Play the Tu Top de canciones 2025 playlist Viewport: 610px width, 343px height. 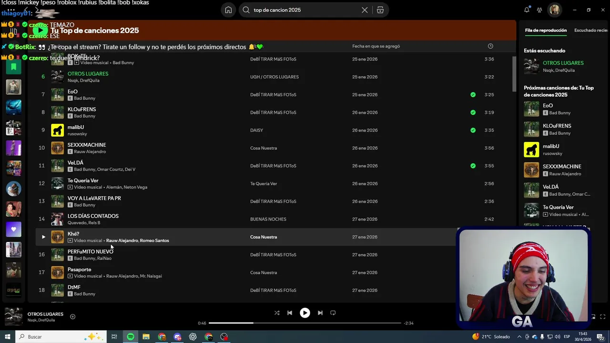[x=40, y=30]
